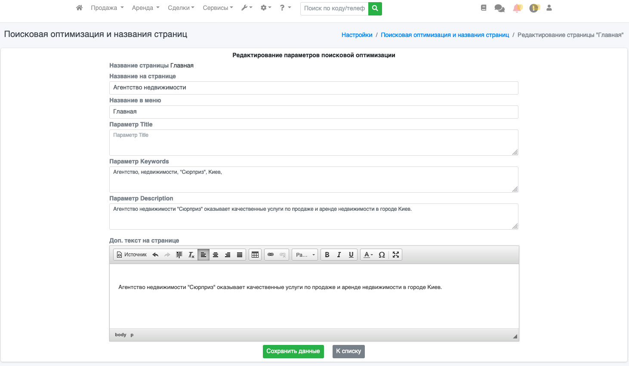Open the paragraph format dropdown
This screenshot has width=629, height=366.
point(305,255)
